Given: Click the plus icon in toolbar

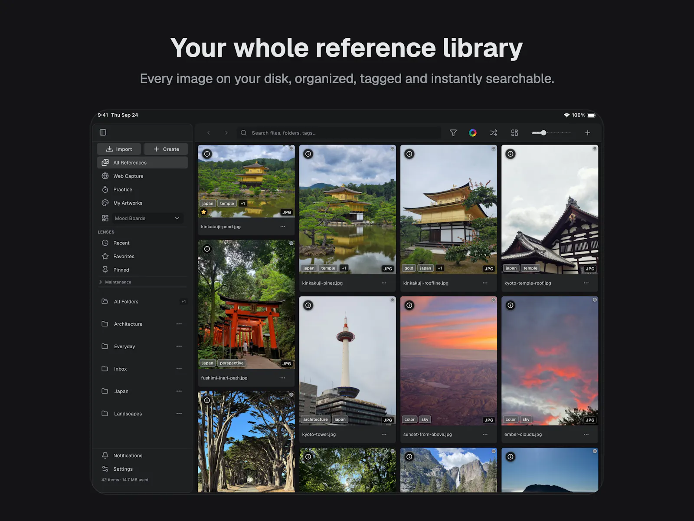Looking at the screenshot, I should coord(588,133).
